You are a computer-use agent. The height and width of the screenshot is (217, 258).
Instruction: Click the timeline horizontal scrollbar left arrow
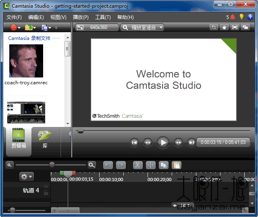point(54,210)
